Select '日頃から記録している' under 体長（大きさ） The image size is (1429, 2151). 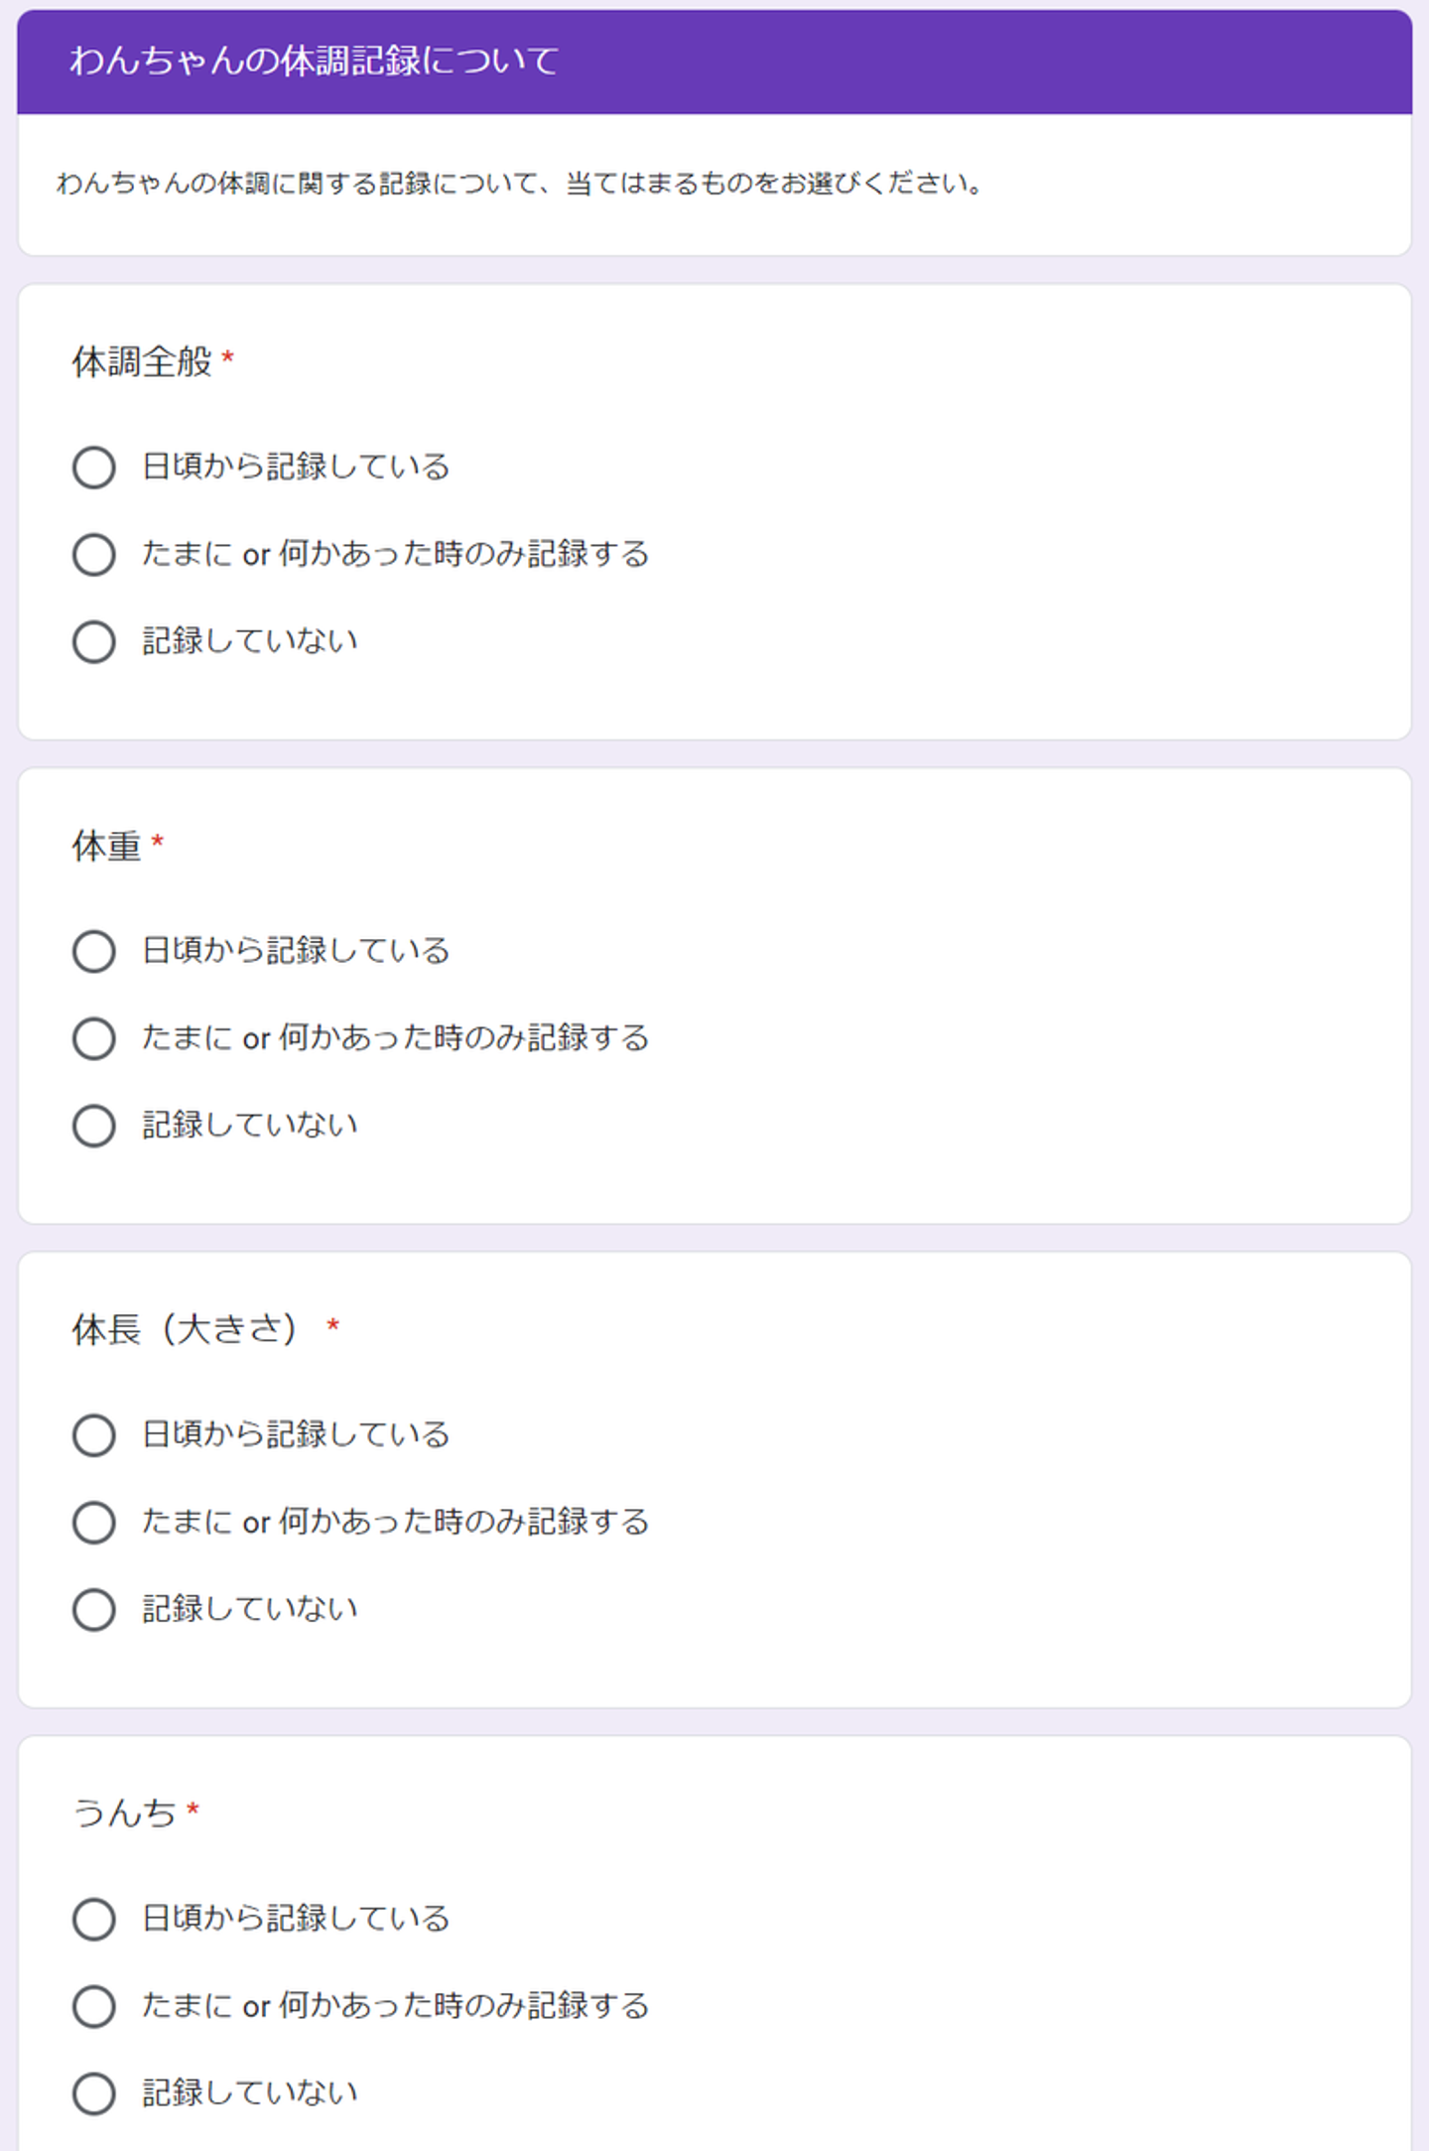click(94, 1435)
